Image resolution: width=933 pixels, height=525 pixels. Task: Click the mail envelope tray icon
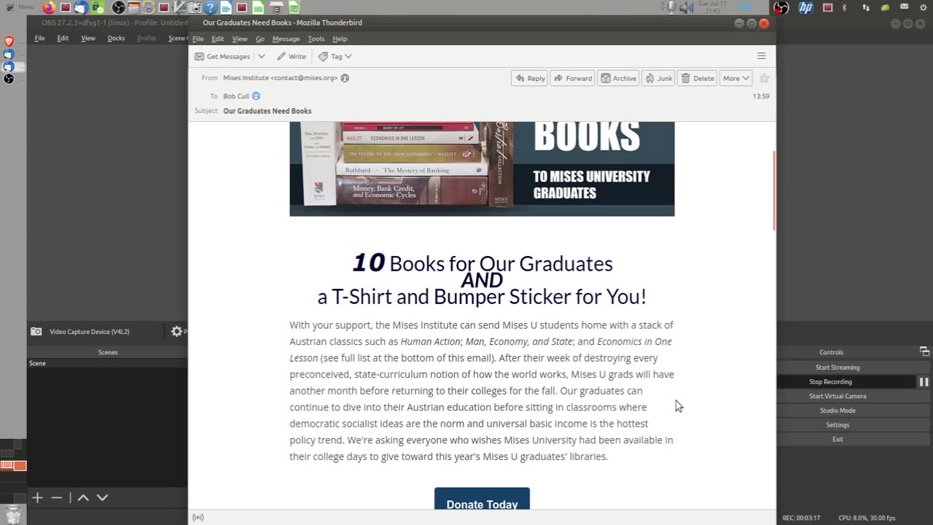click(x=904, y=7)
